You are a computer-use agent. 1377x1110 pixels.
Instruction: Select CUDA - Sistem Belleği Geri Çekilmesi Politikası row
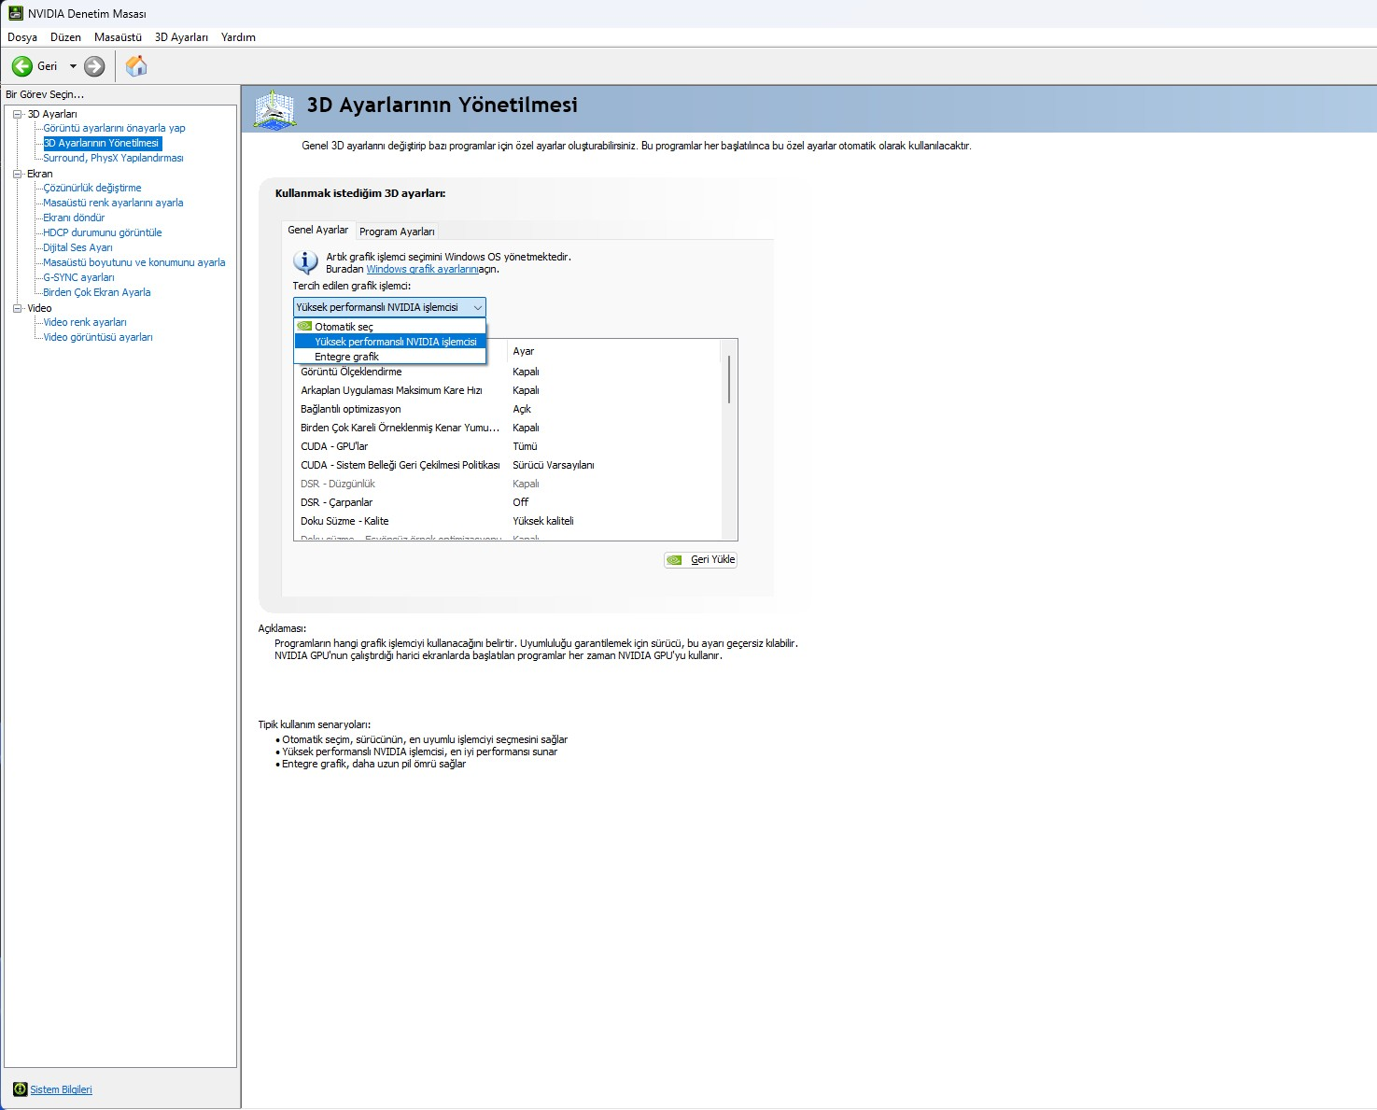[508, 465]
